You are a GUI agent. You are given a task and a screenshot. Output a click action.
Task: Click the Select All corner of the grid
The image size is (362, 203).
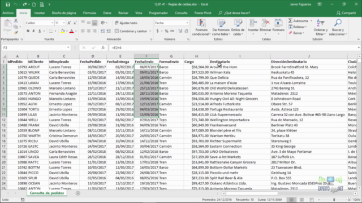pyautogui.click(x=4, y=56)
